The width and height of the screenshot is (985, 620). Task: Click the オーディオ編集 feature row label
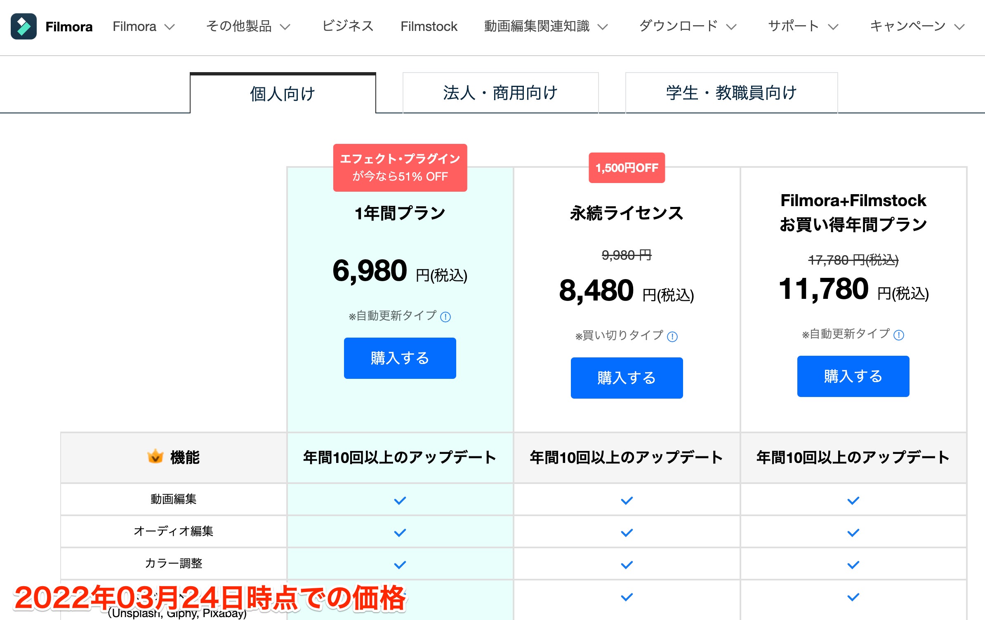[174, 531]
